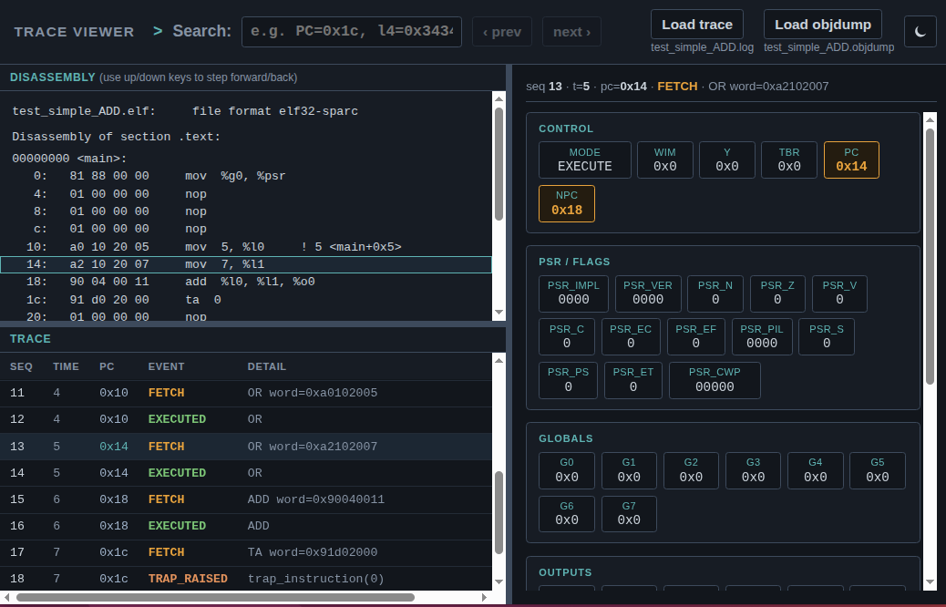Click the TBR register box

(x=789, y=159)
